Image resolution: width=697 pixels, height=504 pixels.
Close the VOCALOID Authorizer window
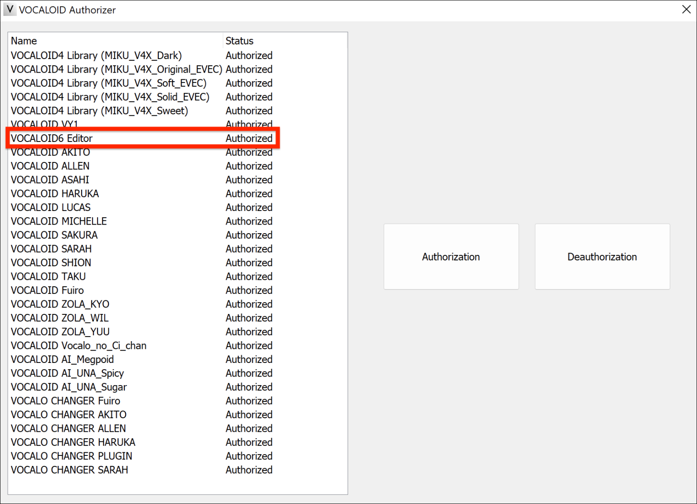[x=686, y=10]
